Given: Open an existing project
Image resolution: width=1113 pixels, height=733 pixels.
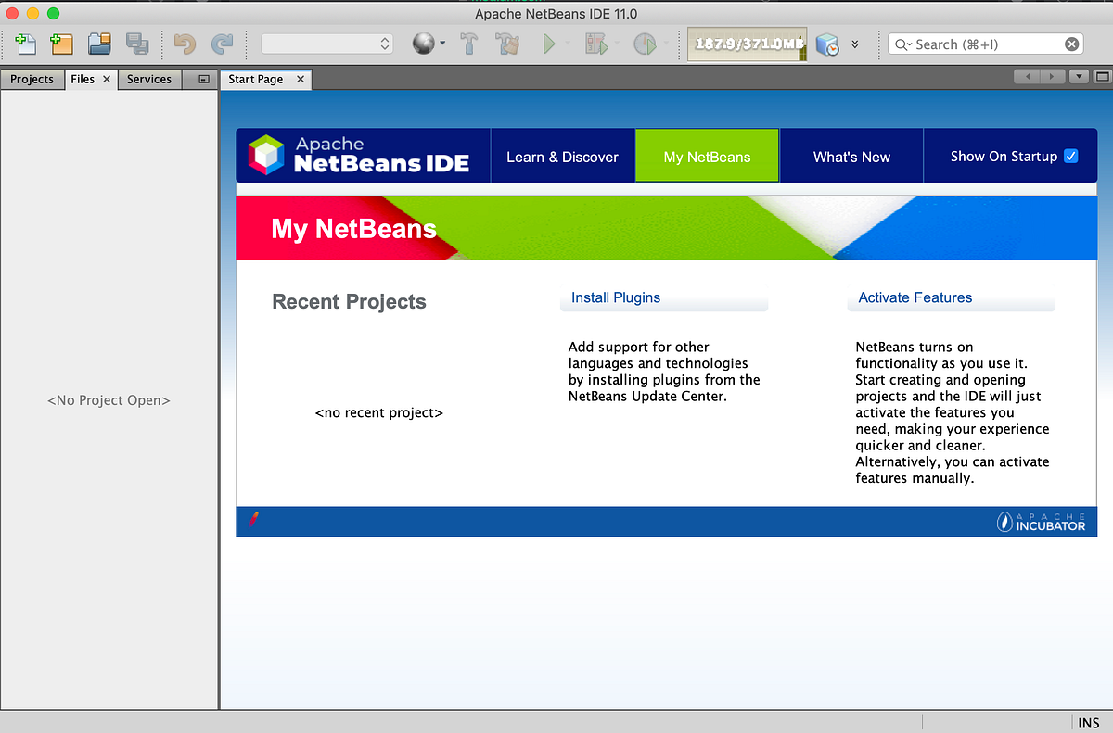Looking at the screenshot, I should (98, 44).
